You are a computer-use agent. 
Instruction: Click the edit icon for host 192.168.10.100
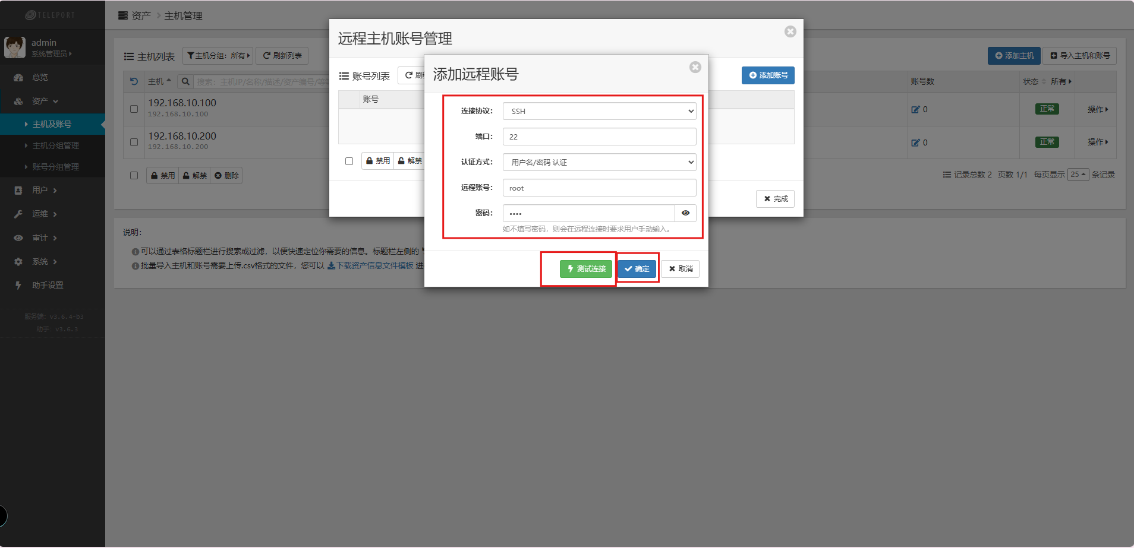(915, 109)
